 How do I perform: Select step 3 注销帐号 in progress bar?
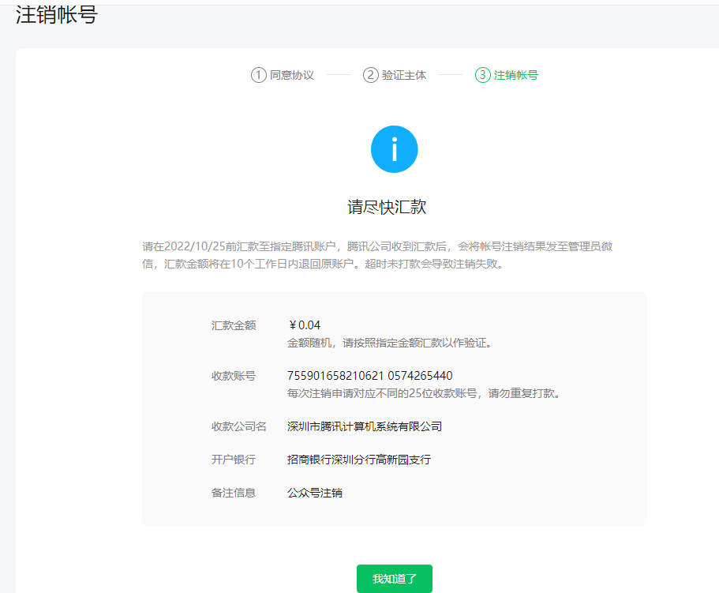click(x=507, y=75)
